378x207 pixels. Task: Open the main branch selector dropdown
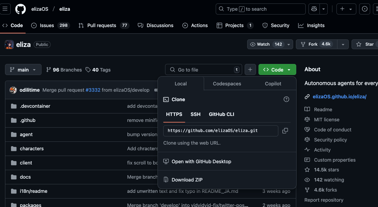click(23, 69)
